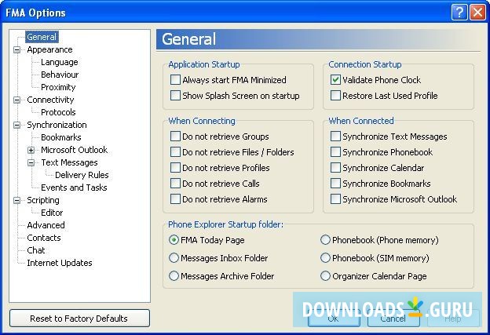Open script Editor settings
The width and height of the screenshot is (490, 335).
(x=52, y=213)
